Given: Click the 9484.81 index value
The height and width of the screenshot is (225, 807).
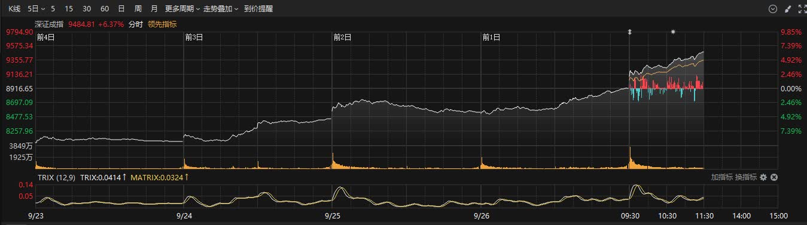Looking at the screenshot, I should (x=82, y=24).
